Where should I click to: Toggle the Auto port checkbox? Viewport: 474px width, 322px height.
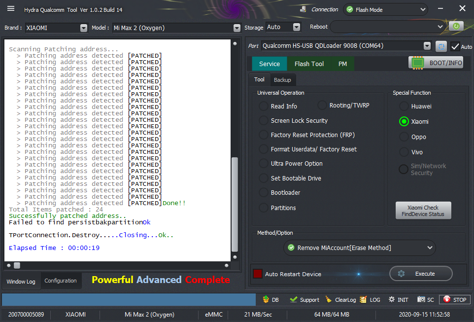coord(455,47)
